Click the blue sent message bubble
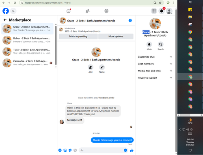Screen dimensions: 203x155 click(112, 140)
